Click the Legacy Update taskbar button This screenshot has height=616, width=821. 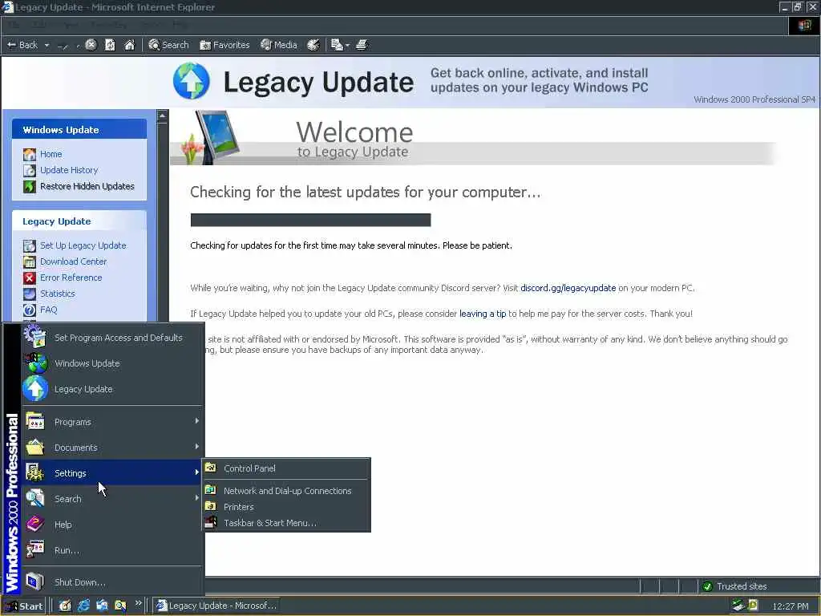(x=216, y=606)
